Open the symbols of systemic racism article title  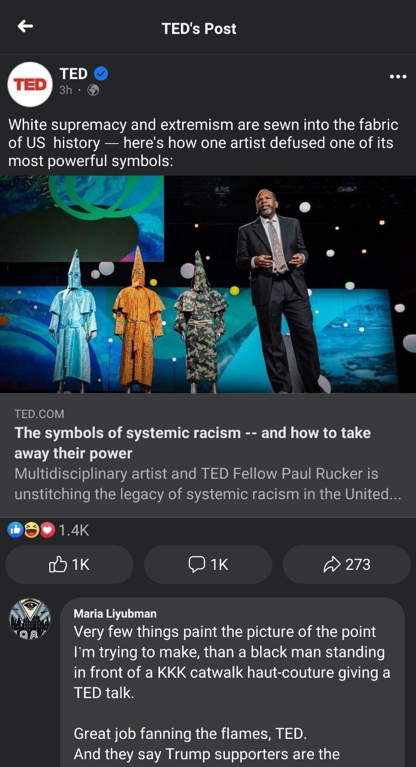click(x=193, y=443)
